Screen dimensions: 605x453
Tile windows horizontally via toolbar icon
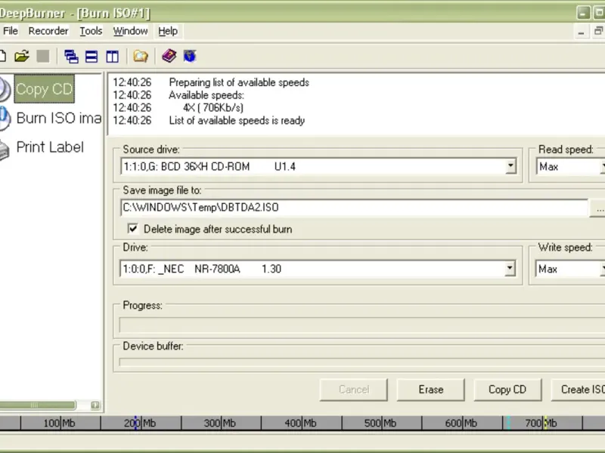coord(92,57)
